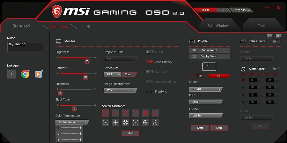Select the white bracketed-plus crosshair
The height and width of the screenshot is (143, 287).
[106, 122]
